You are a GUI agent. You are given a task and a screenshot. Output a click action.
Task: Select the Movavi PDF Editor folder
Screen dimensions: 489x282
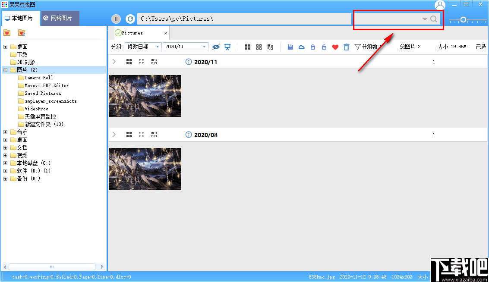[x=43, y=85]
